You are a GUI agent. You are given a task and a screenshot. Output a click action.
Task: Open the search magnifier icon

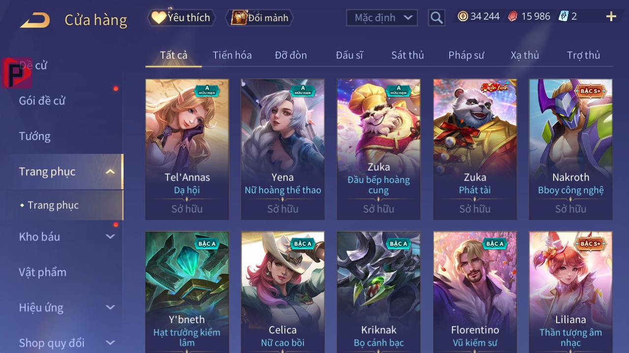pyautogui.click(x=437, y=18)
